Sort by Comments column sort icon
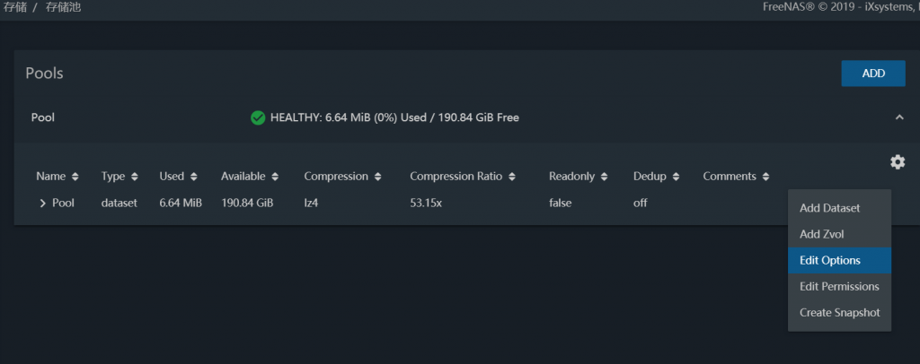The image size is (920, 364). click(x=765, y=177)
